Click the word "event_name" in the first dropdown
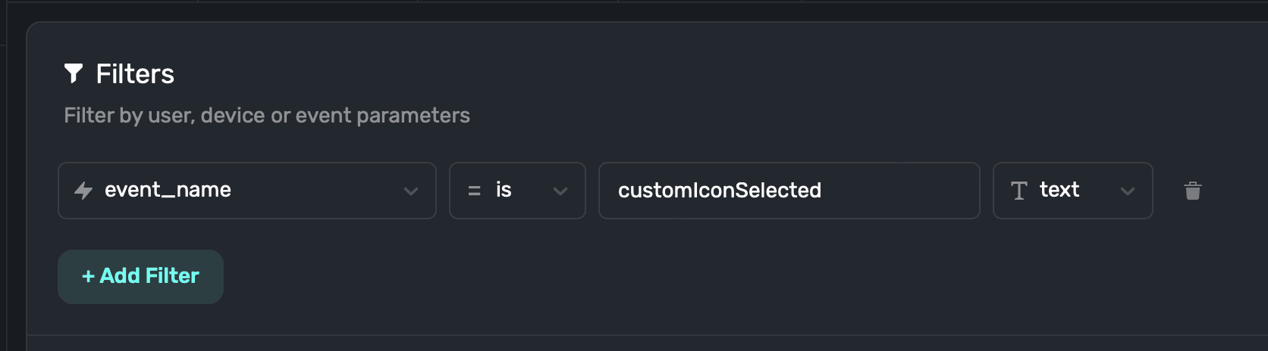 (168, 190)
